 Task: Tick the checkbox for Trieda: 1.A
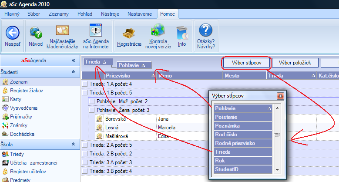coord(85,84)
